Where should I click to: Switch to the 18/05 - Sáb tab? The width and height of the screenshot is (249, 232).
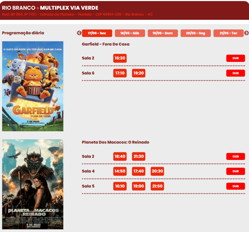tap(130, 33)
